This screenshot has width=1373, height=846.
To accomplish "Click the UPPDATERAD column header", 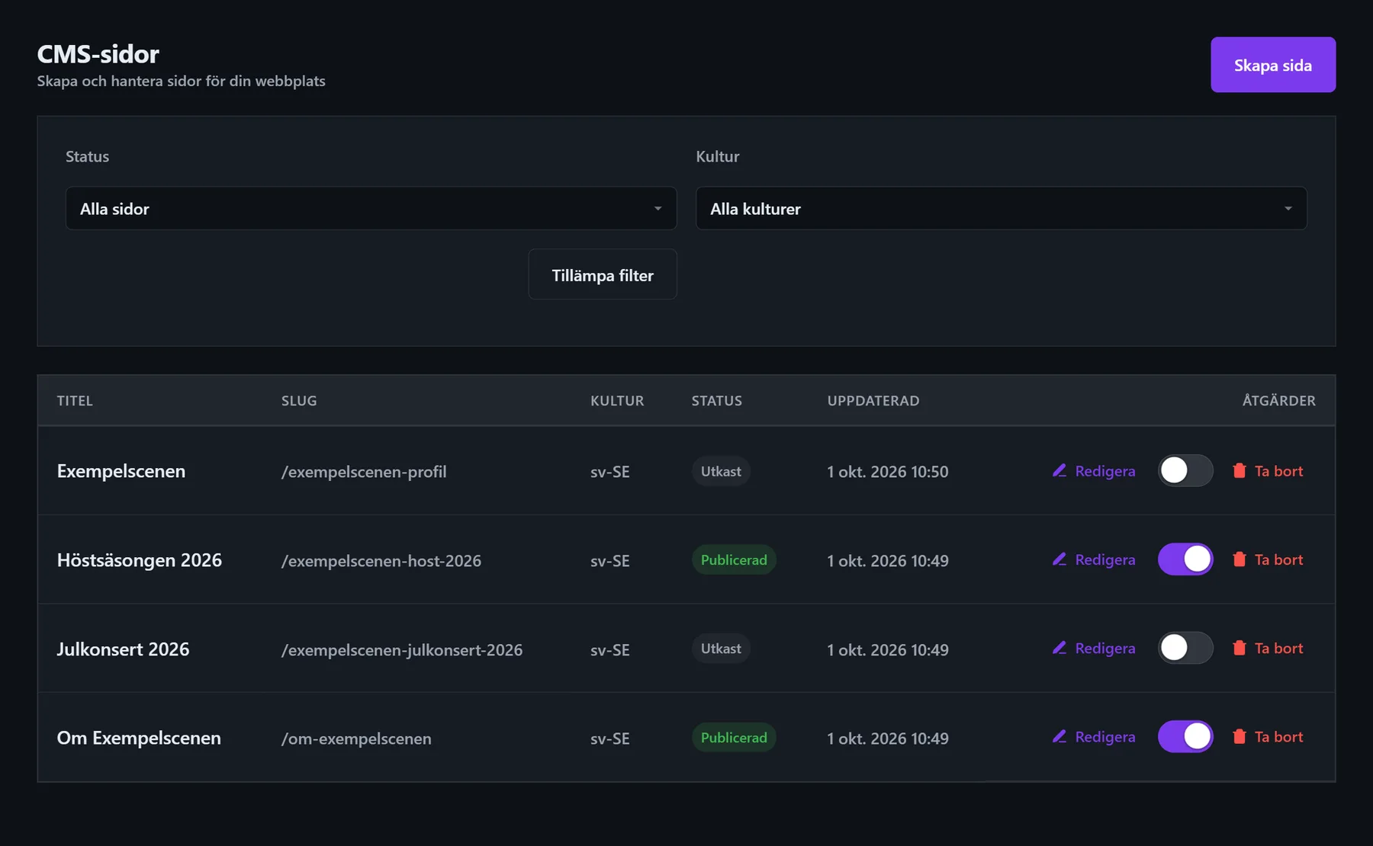I will (873, 400).
